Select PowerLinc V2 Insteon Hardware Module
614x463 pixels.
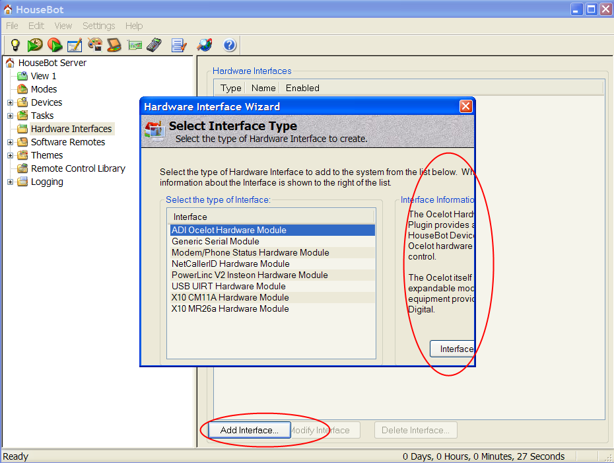coord(273,275)
